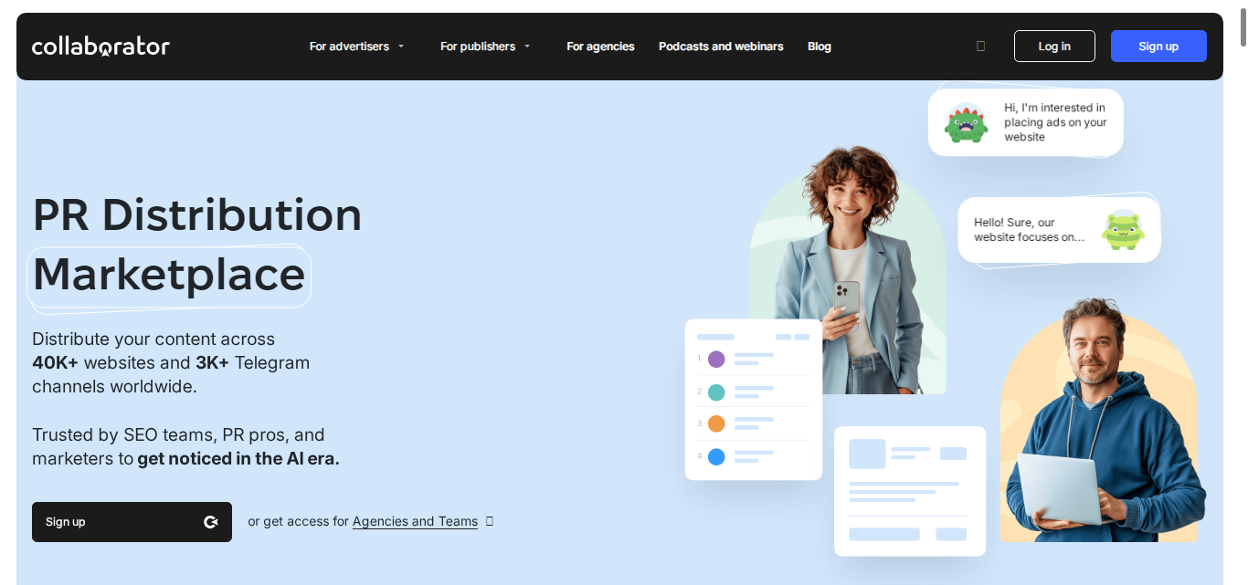Open the collaborator logo home link
1248x585 pixels.
click(100, 47)
